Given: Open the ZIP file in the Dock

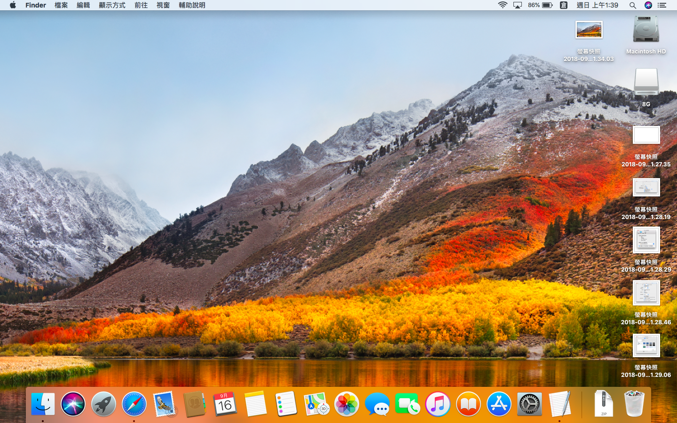Looking at the screenshot, I should (604, 404).
